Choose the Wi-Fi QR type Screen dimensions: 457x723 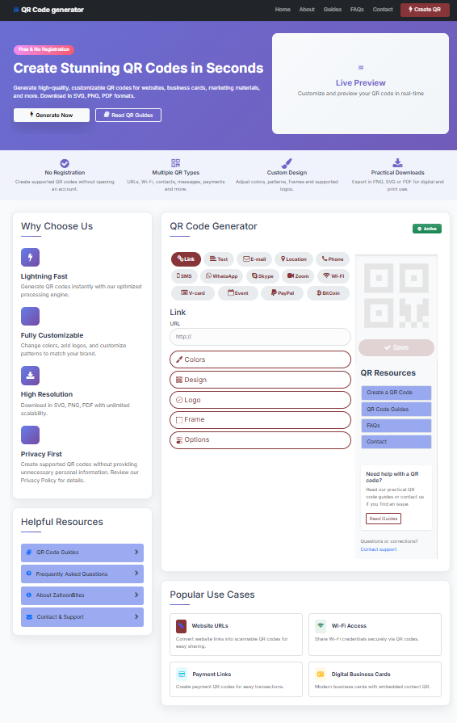pos(333,275)
